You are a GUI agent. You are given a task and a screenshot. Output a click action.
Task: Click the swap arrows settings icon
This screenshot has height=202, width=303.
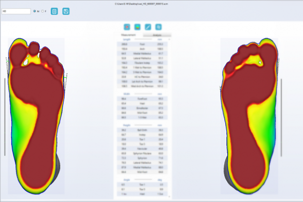coord(159,27)
